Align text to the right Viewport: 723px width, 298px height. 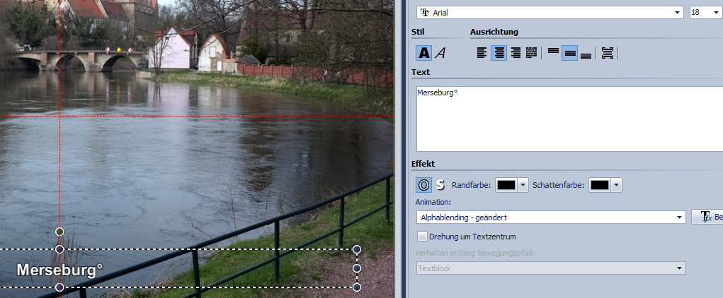click(516, 52)
